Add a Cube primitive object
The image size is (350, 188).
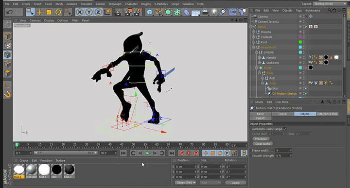tap(150, 12)
